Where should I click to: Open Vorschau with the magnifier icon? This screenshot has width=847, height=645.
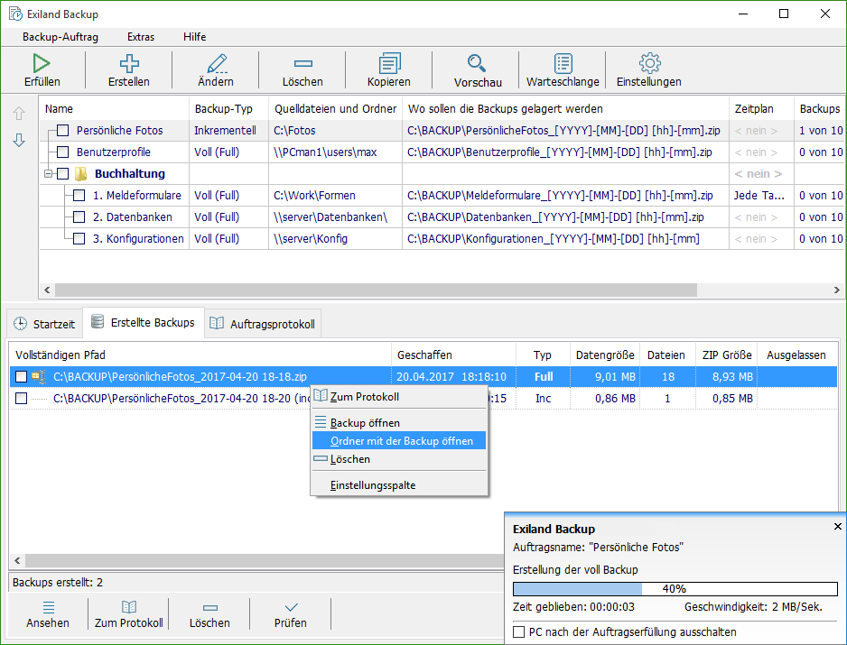pyautogui.click(x=477, y=63)
